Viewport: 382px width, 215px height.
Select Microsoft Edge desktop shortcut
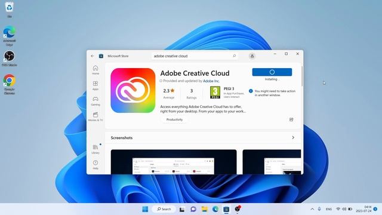[x=10, y=36]
